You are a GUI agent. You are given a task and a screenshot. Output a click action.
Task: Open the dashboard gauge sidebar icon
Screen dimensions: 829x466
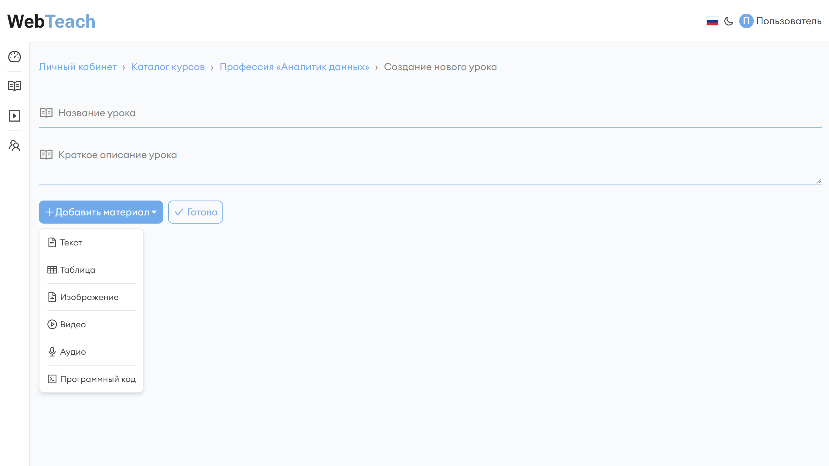[x=15, y=57]
